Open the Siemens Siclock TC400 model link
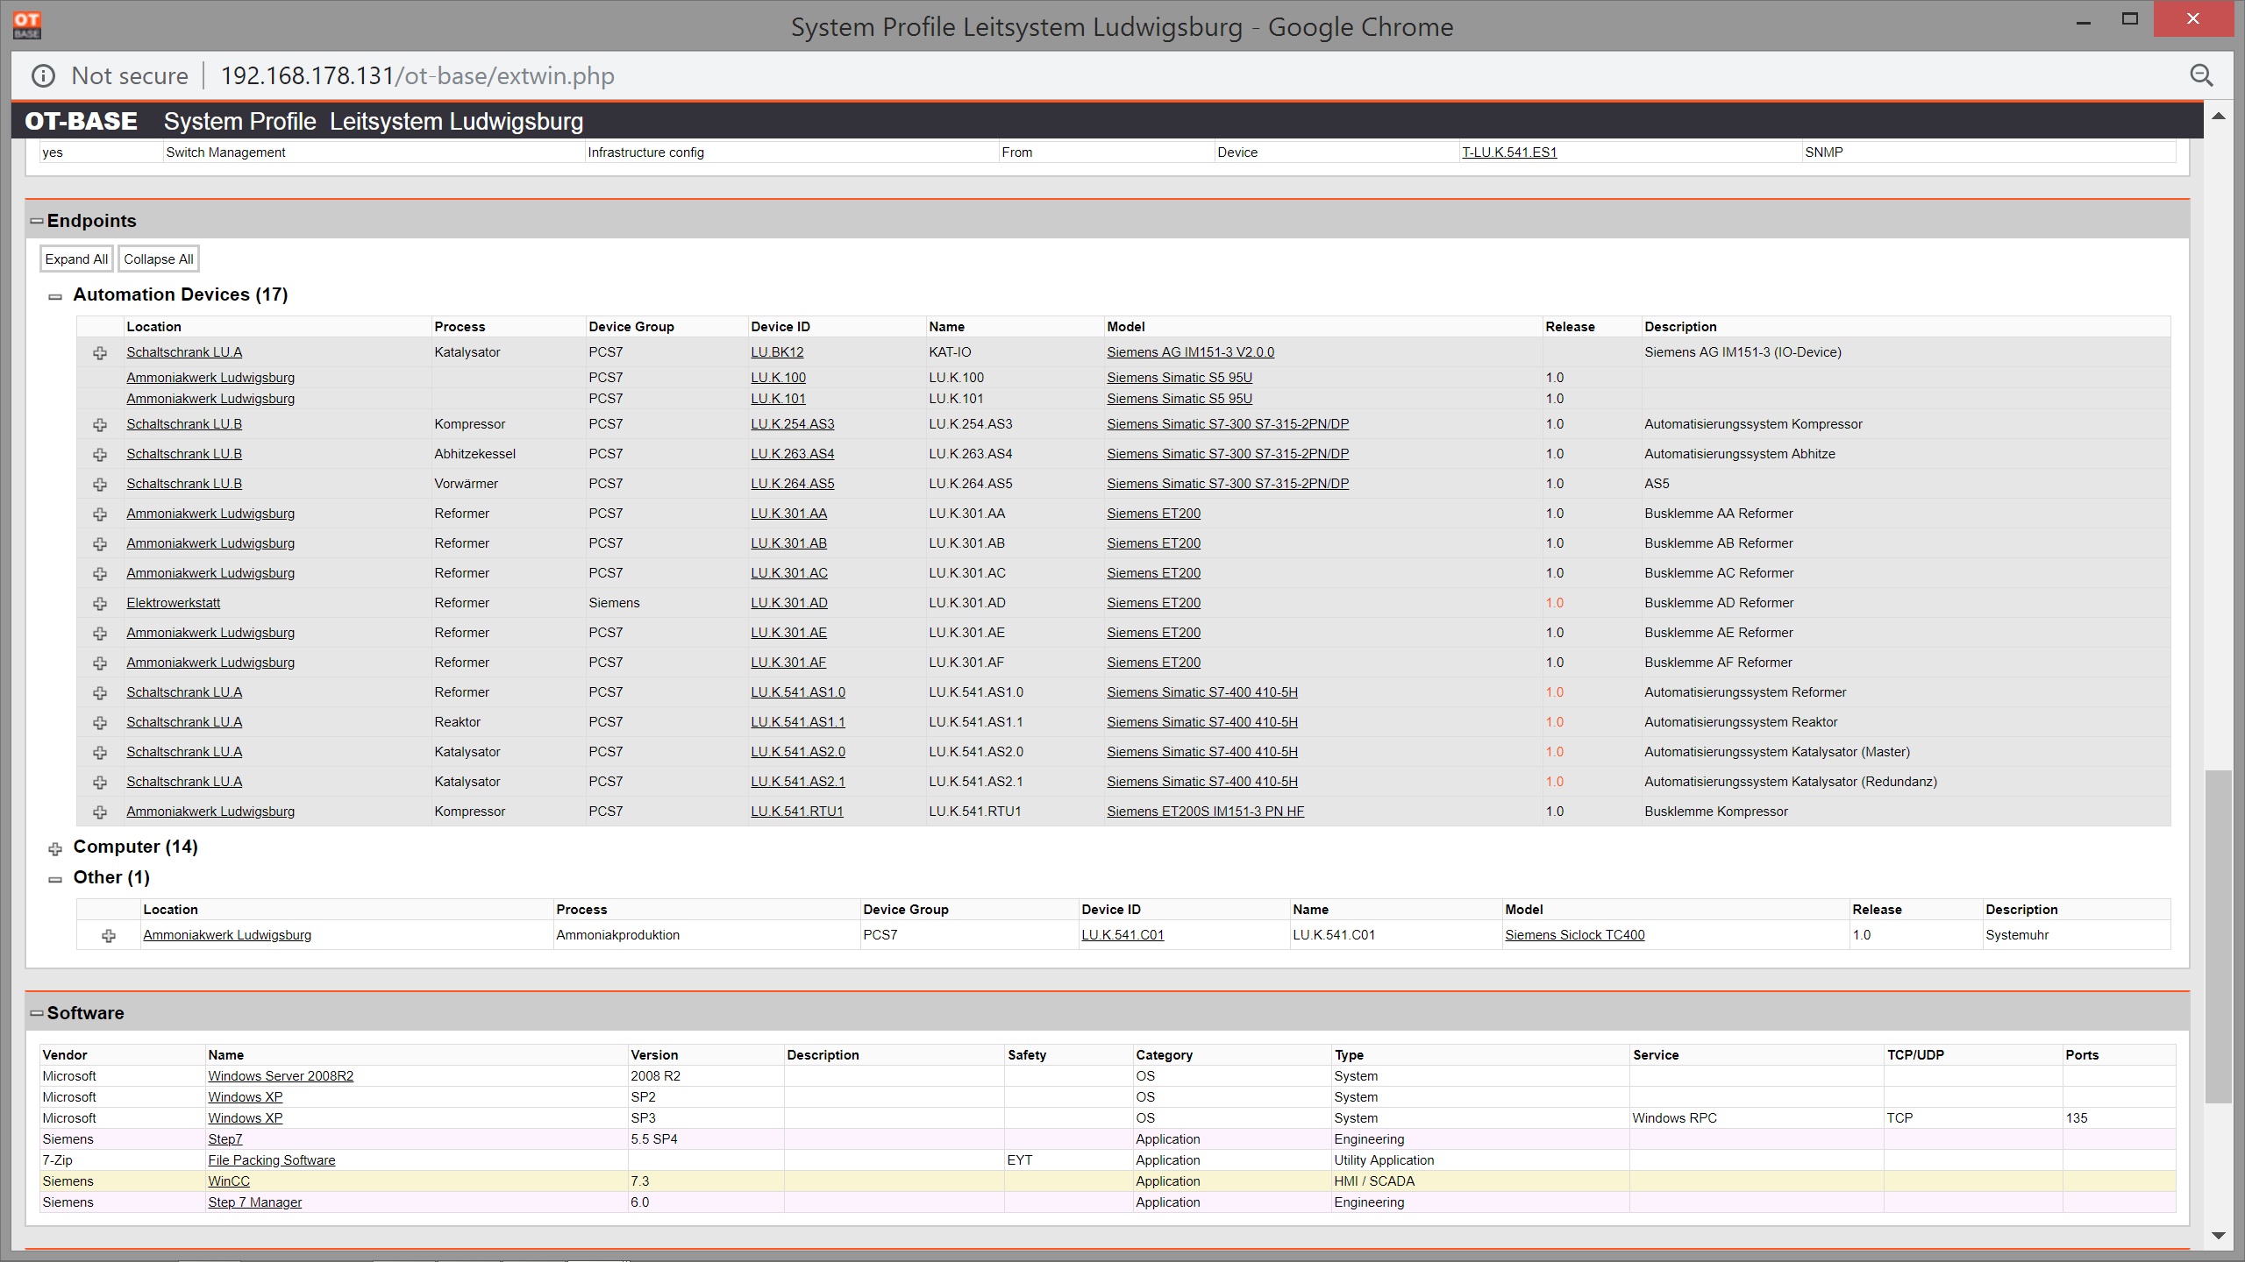Screen dimensions: 2245x1262 tap(1575, 935)
